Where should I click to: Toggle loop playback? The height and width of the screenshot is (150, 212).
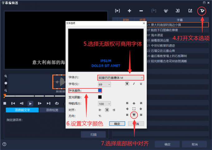coord(57,103)
